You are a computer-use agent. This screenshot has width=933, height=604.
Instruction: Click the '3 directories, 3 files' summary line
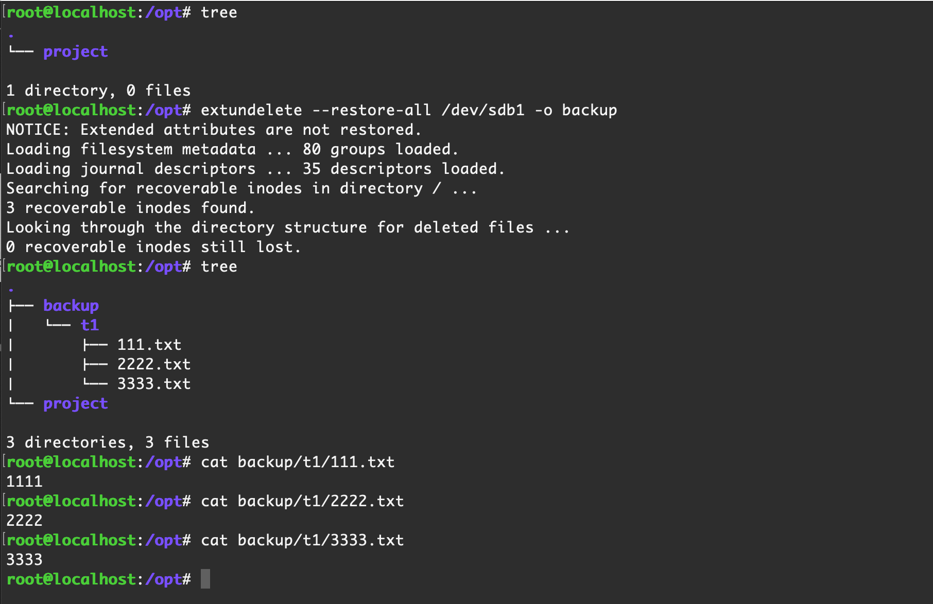coord(108,442)
